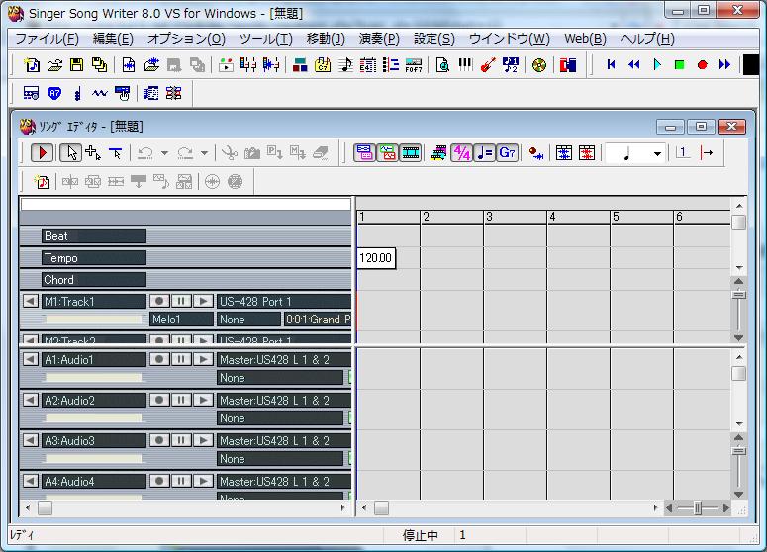Collapse A2:Audio2 with its left arrow
Viewport: 767px width, 552px height.
tap(31, 400)
